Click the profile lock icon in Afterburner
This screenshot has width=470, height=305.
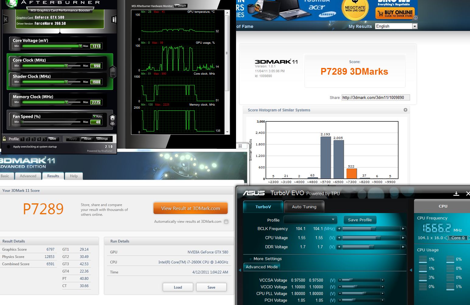pos(4,139)
